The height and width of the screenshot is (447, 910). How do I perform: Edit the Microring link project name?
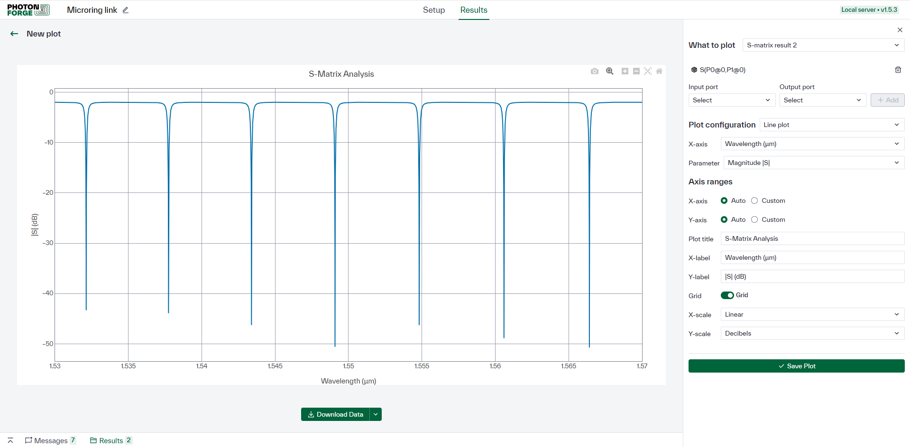point(126,10)
